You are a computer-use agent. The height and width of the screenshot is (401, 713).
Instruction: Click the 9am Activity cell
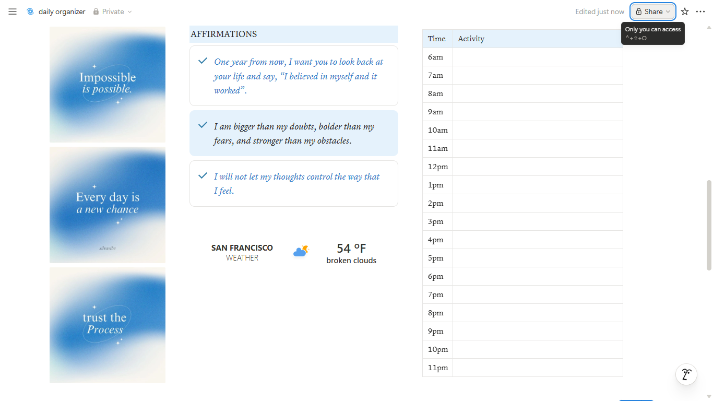[x=538, y=112]
